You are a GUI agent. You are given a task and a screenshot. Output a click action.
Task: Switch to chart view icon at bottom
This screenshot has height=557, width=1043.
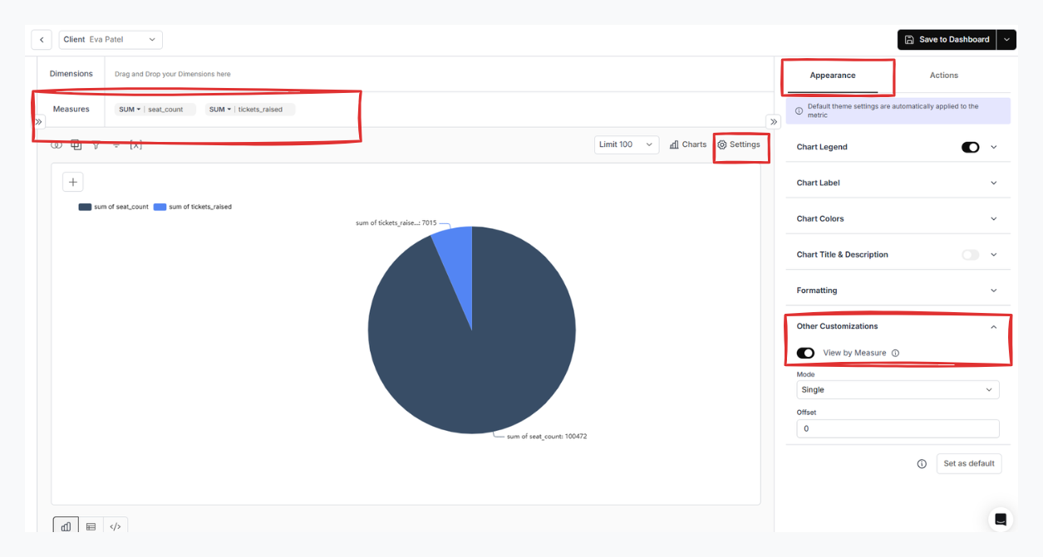click(x=66, y=526)
